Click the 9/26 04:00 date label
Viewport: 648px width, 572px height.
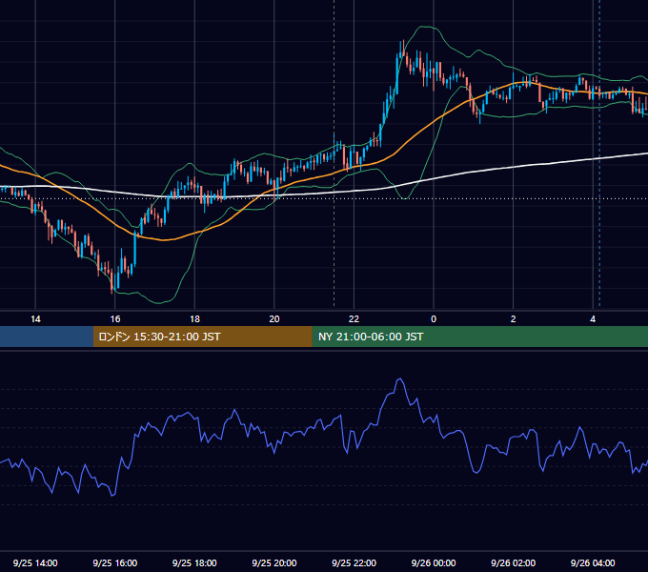pos(593,562)
